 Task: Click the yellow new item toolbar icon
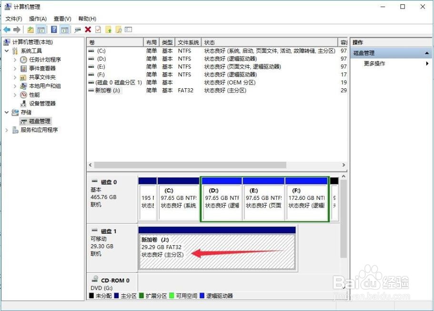click(109, 30)
